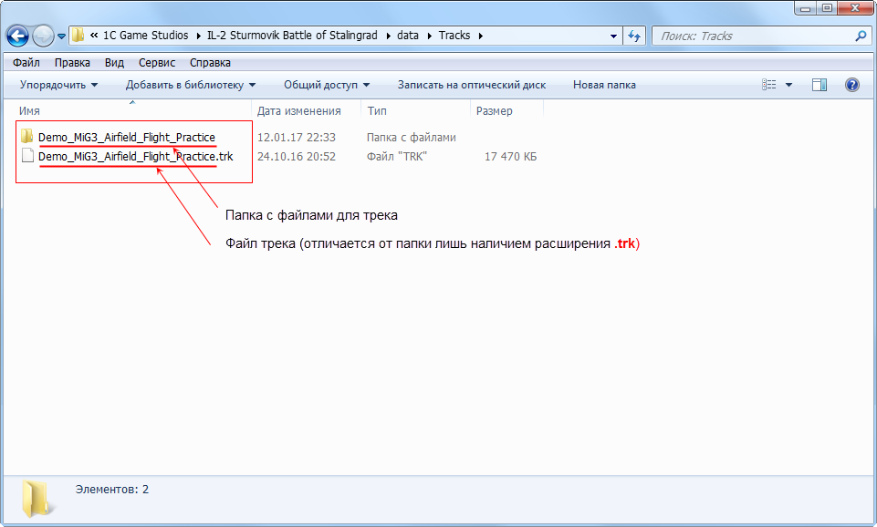
Task: Expand arrow after data breadcrumb
Action: pos(429,36)
